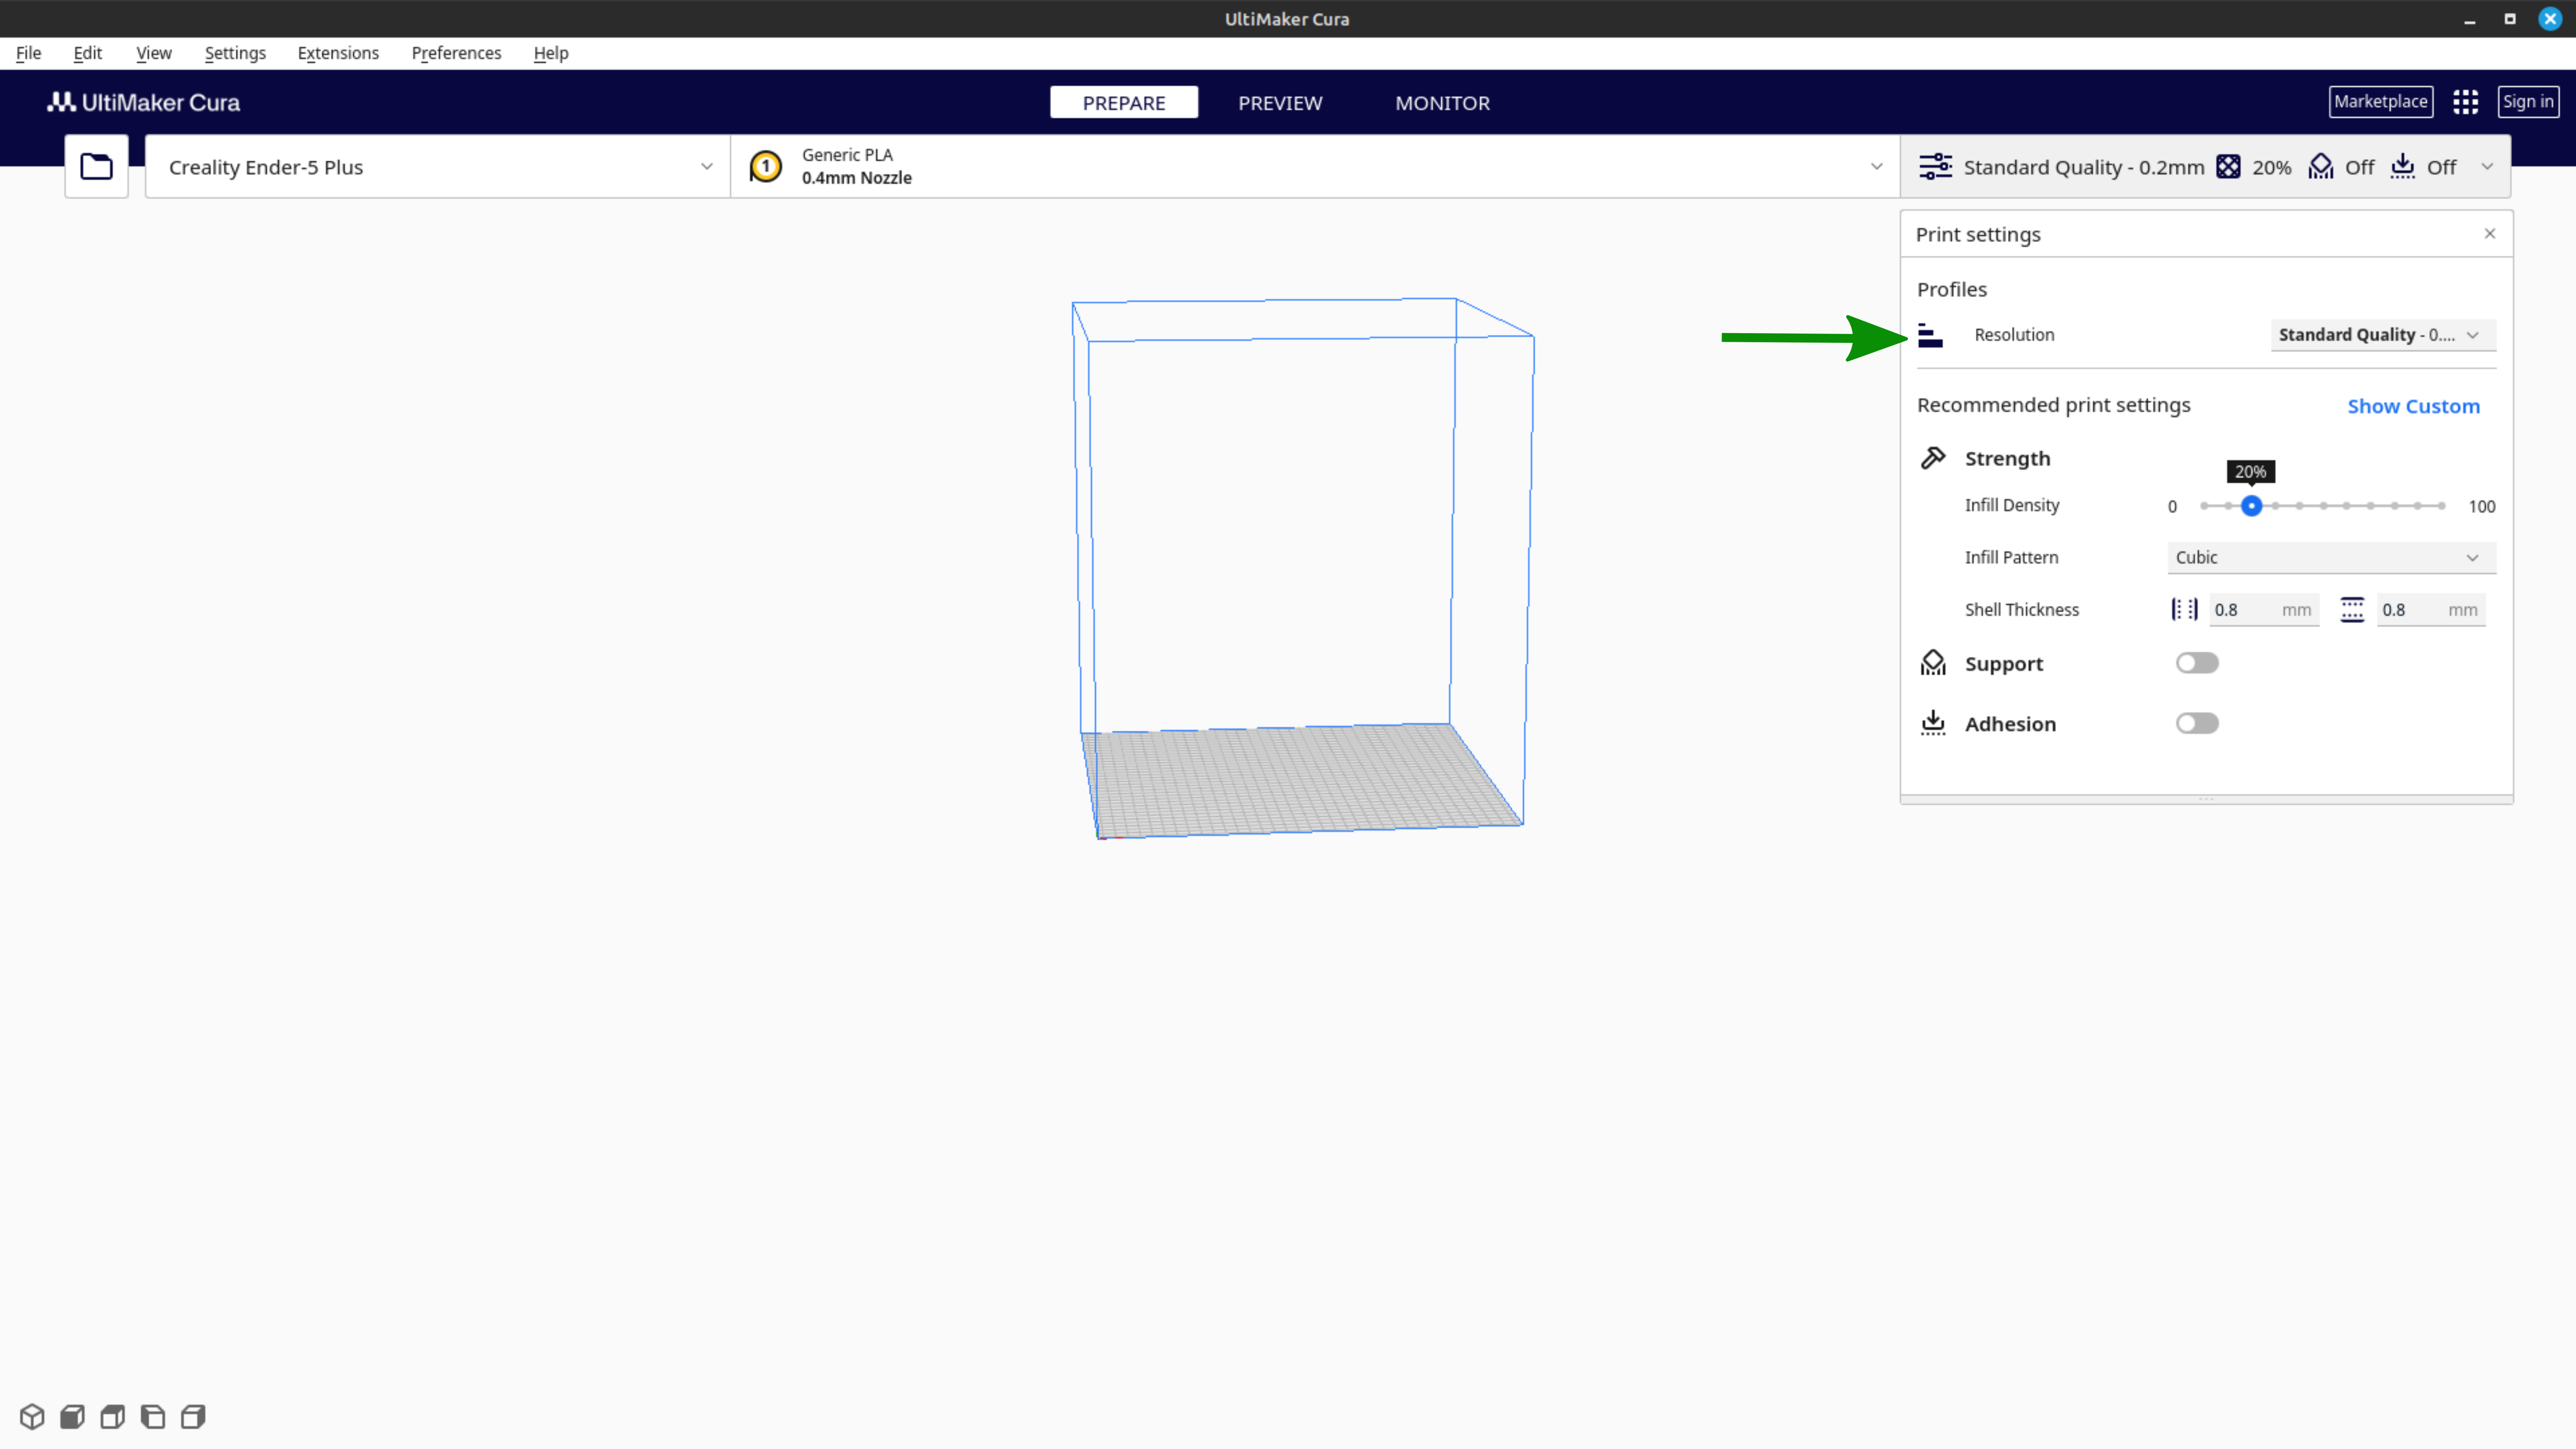Open the file folder icon button
The height and width of the screenshot is (1449, 2576).
(x=96, y=166)
